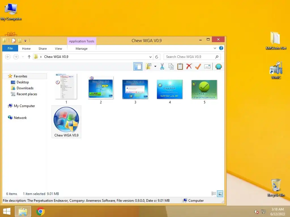Image resolution: width=290 pixels, height=217 pixels.
Task: Open the recent locations dropdown arrow
Action: (x=23, y=57)
